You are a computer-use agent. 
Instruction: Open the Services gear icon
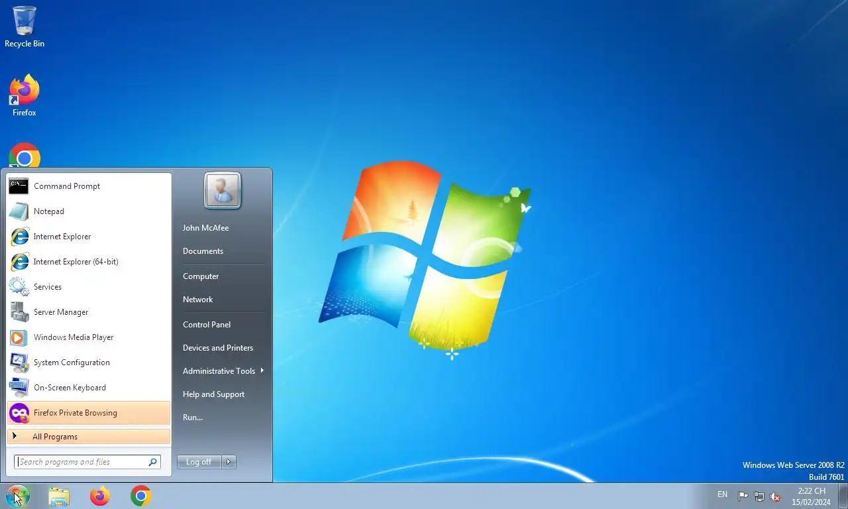19,287
